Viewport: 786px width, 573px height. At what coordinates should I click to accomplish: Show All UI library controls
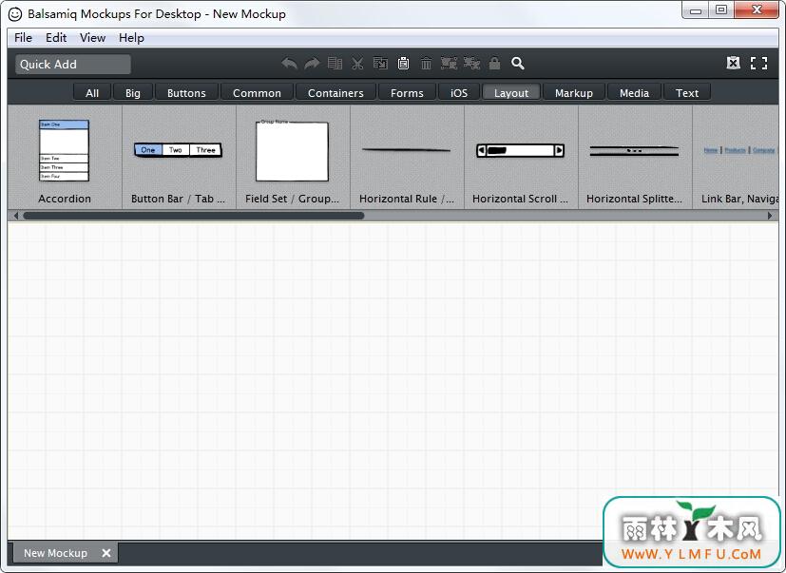(92, 93)
